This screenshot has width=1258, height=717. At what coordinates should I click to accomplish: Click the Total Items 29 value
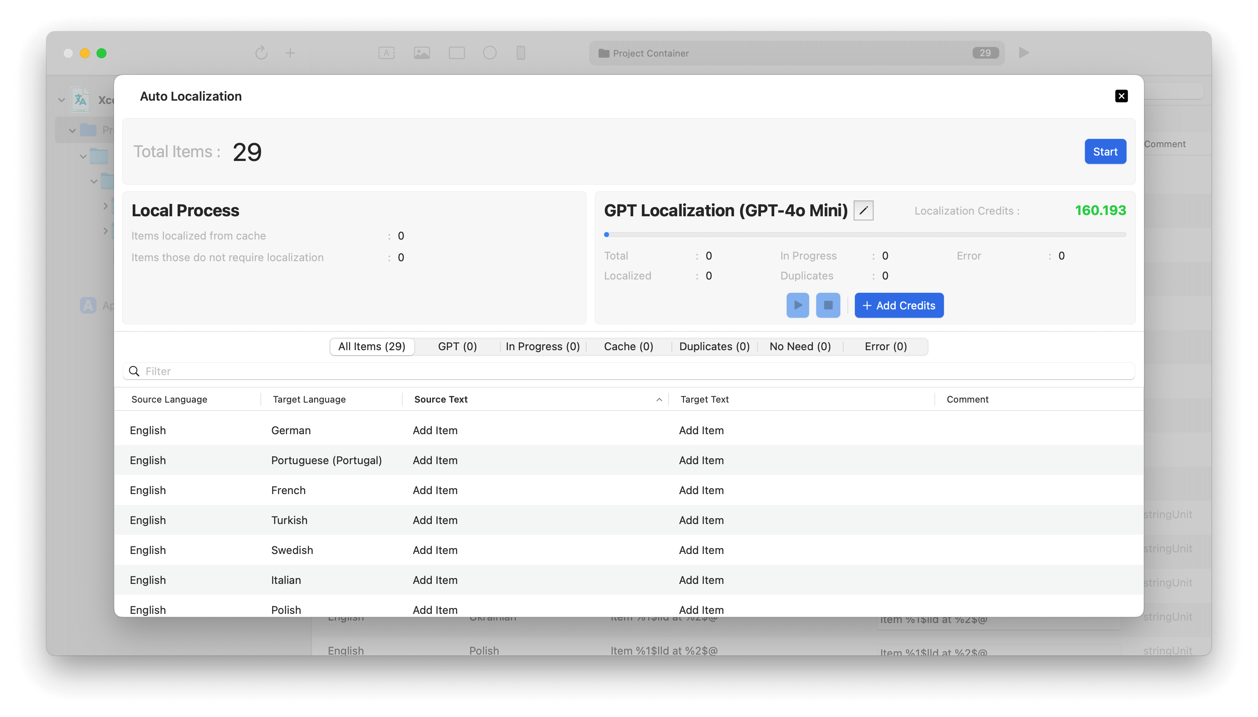point(247,152)
